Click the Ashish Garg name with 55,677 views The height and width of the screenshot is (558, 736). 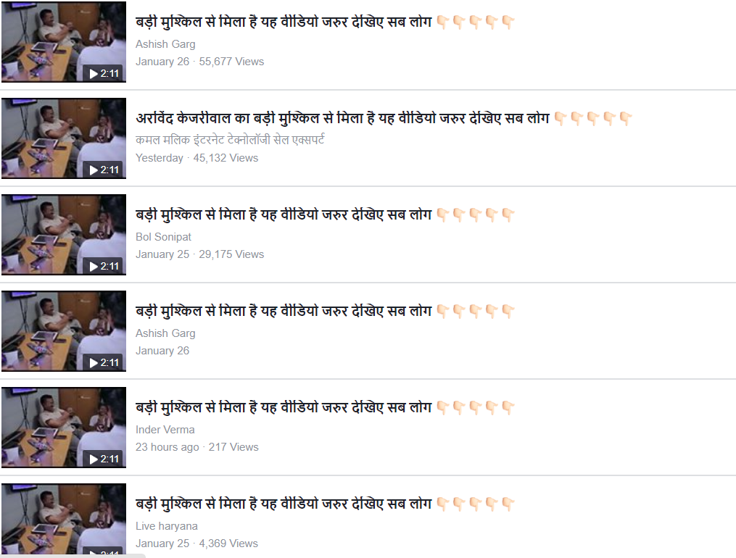(165, 44)
